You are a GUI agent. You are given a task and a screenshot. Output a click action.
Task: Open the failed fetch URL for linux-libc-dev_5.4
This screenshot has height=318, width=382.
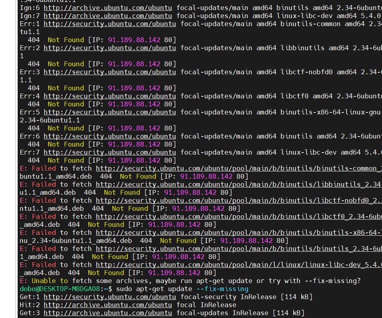pyautogui.click(x=239, y=265)
